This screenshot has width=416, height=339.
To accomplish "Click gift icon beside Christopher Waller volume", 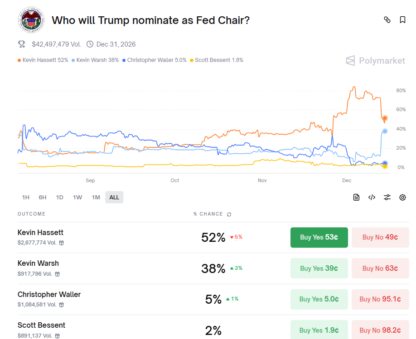I will 62,305.
